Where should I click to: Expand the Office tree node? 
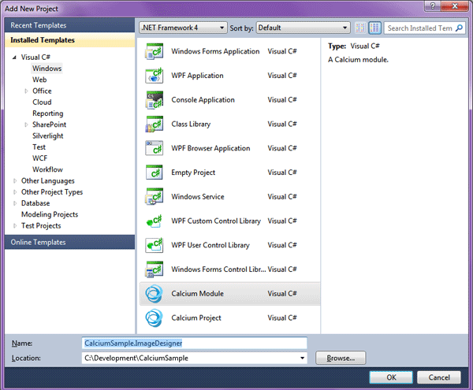click(x=26, y=91)
